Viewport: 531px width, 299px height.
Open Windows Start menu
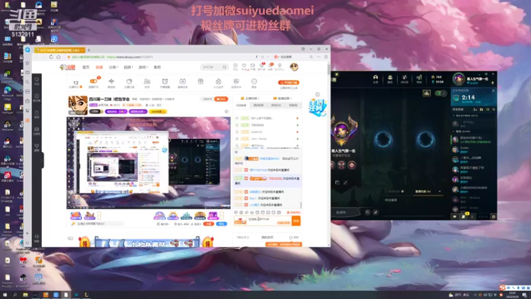pyautogui.click(x=5, y=295)
